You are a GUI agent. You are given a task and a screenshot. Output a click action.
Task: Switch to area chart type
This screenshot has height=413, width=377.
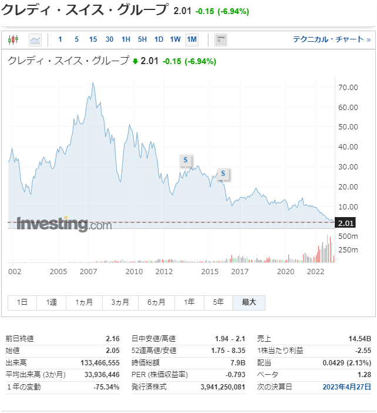pos(35,40)
